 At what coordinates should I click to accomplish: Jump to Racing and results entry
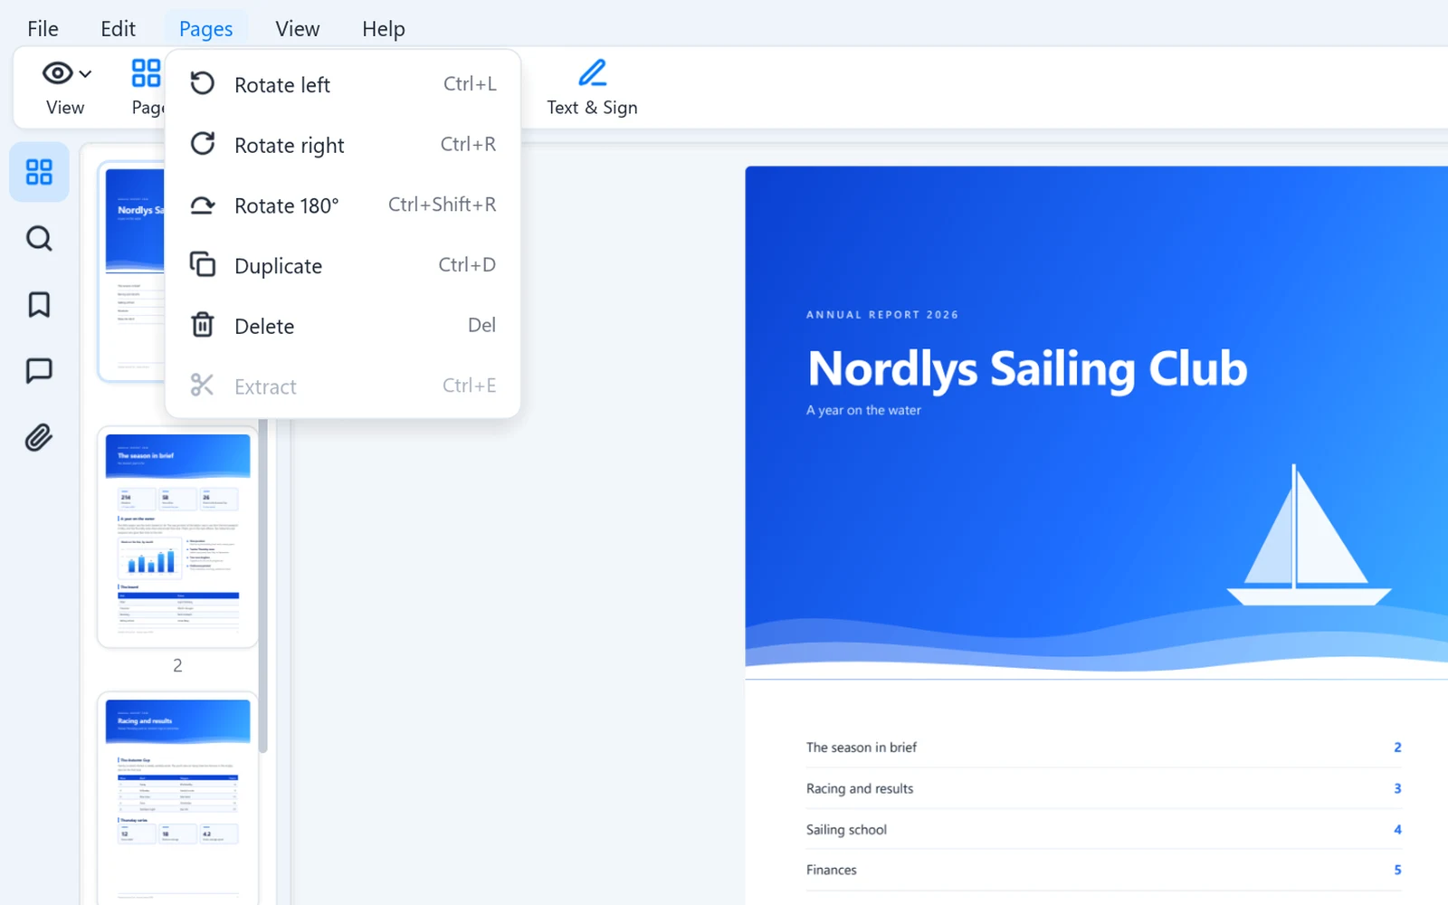point(1103,788)
